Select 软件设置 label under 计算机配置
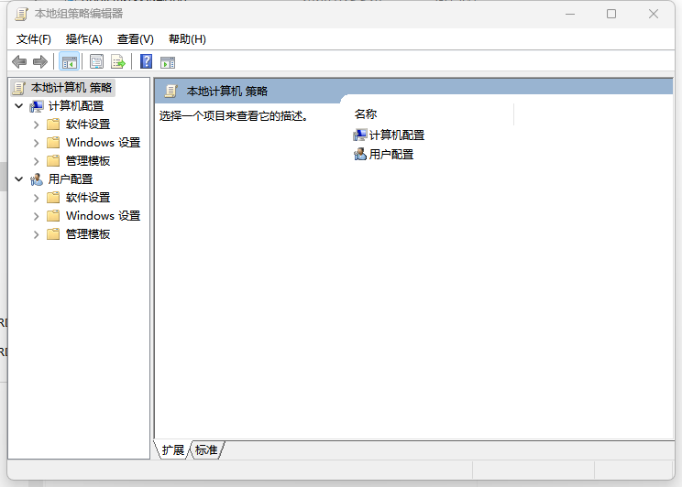Viewport: 682px width, 487px height. point(88,124)
